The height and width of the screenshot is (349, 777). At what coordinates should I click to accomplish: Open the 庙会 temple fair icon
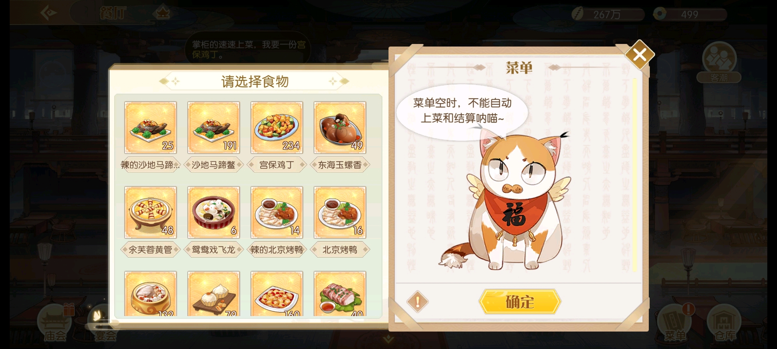(54, 323)
